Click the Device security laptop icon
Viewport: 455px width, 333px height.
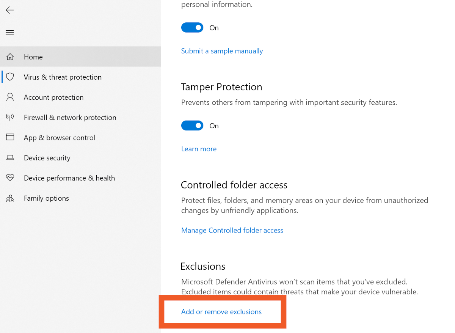(x=10, y=158)
